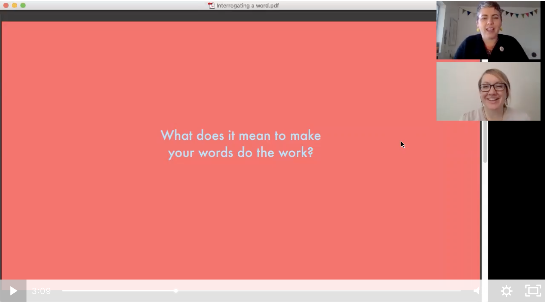The image size is (545, 302).
Task: Seek using the video progress bar
Action: [x=262, y=291]
